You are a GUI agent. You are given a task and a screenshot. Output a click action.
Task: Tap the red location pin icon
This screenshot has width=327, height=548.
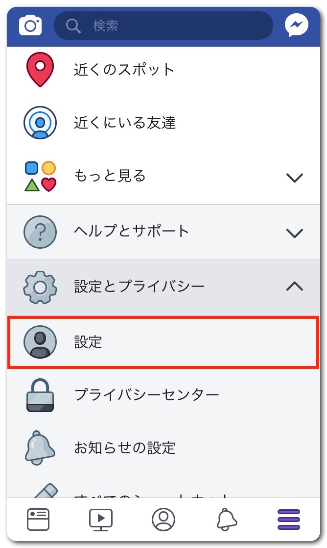click(x=40, y=69)
